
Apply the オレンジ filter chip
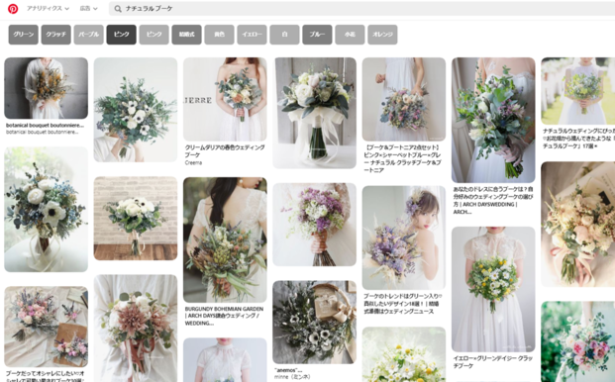382,35
